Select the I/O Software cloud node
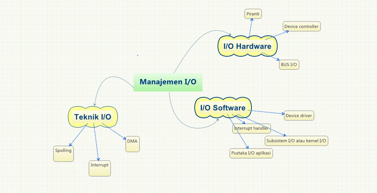The height and width of the screenshot is (193, 377). point(223,107)
